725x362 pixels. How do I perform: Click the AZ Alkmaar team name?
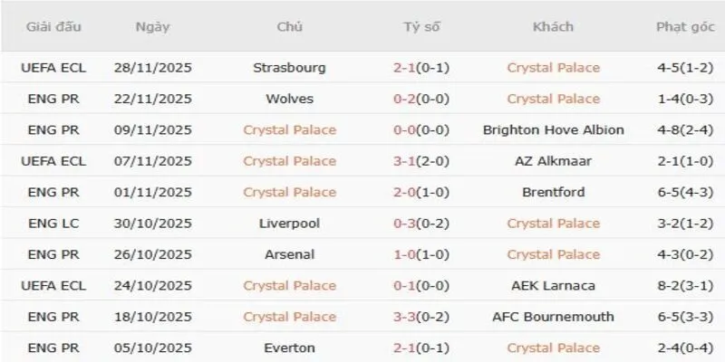point(553,161)
